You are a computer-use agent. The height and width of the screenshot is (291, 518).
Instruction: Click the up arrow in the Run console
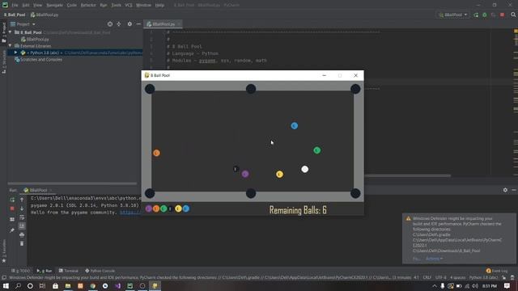click(22, 200)
